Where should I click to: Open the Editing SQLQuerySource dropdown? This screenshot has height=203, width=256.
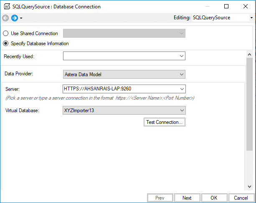[x=251, y=18]
